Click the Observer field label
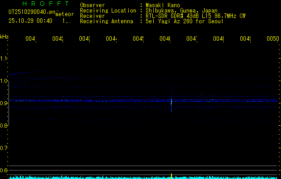Image resolution: width=281 pixels, height=179 pixels. pos(92,5)
